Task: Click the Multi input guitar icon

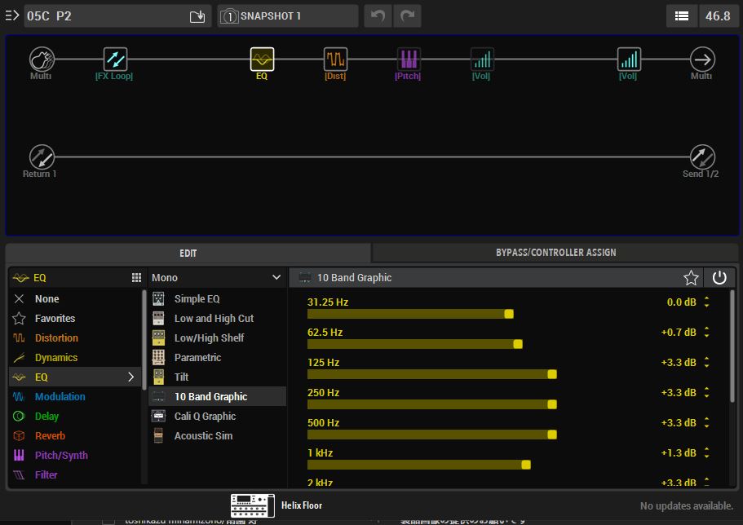Action: 42,60
